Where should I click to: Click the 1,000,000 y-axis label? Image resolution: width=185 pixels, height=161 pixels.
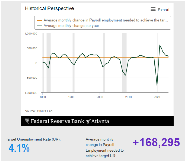pos(31,34)
